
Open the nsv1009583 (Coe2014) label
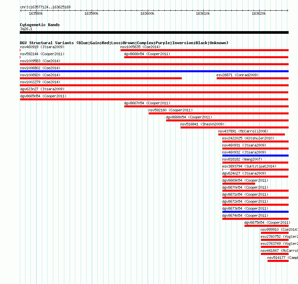pos(40,61)
